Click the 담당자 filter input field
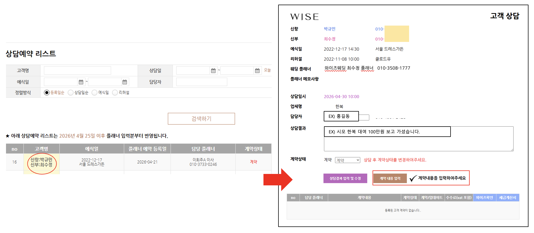The width and height of the screenshot is (534, 233). [202, 82]
